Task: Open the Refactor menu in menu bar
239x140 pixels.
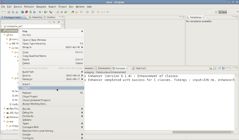Action: click(x=29, y=7)
